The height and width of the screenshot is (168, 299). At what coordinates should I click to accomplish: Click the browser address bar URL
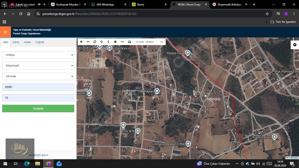click(x=89, y=14)
